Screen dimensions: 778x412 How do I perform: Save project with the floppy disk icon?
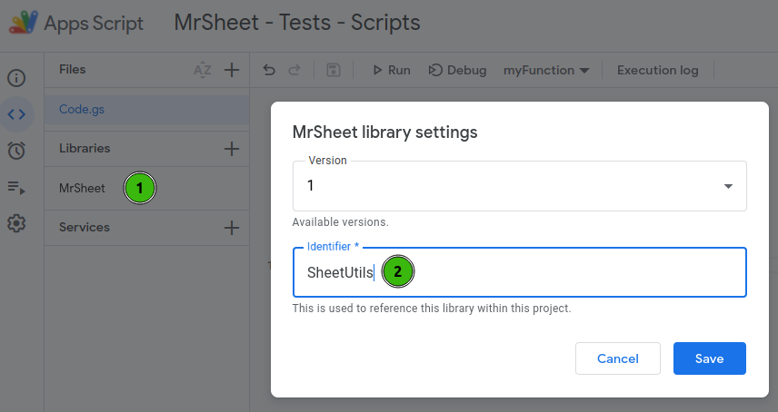point(334,70)
